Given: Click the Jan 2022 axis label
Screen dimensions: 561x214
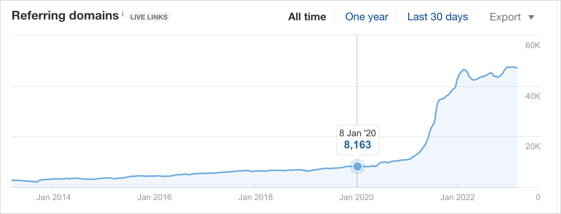Looking at the screenshot, I should (457, 197).
